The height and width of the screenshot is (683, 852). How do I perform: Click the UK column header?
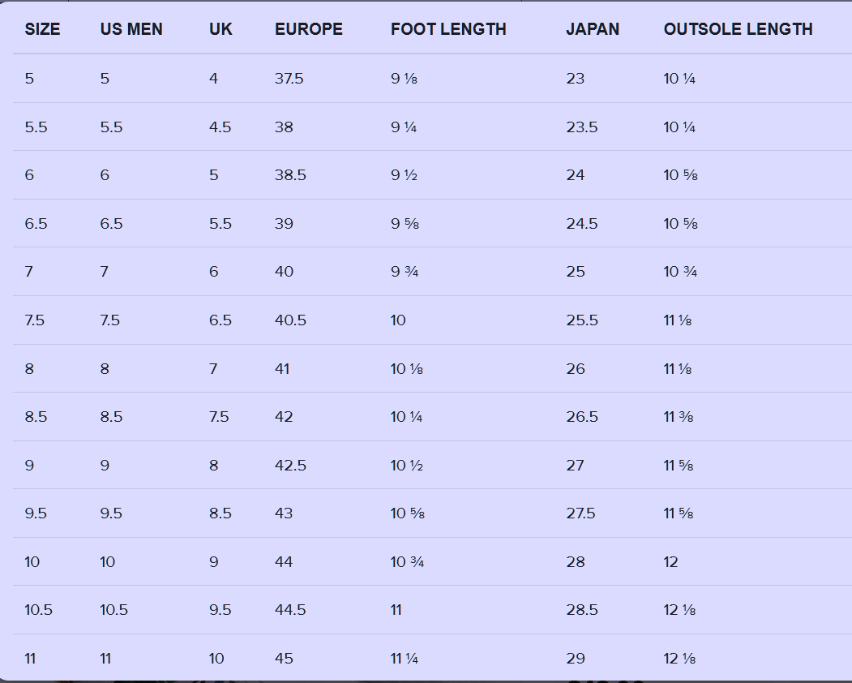pyautogui.click(x=220, y=29)
